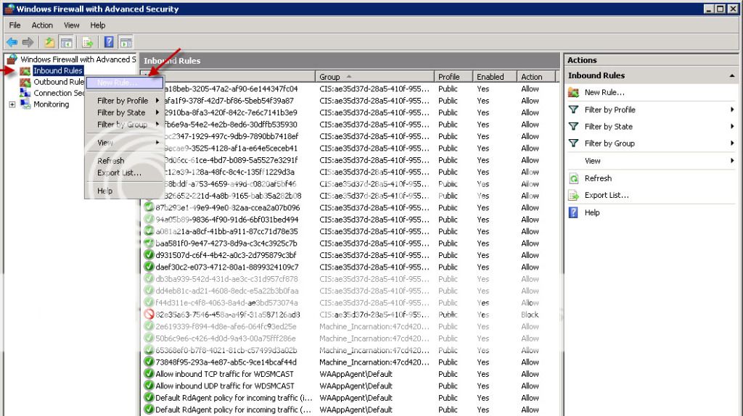Select Outbound Rules in the console tree
The height and width of the screenshot is (416, 743).
point(58,82)
